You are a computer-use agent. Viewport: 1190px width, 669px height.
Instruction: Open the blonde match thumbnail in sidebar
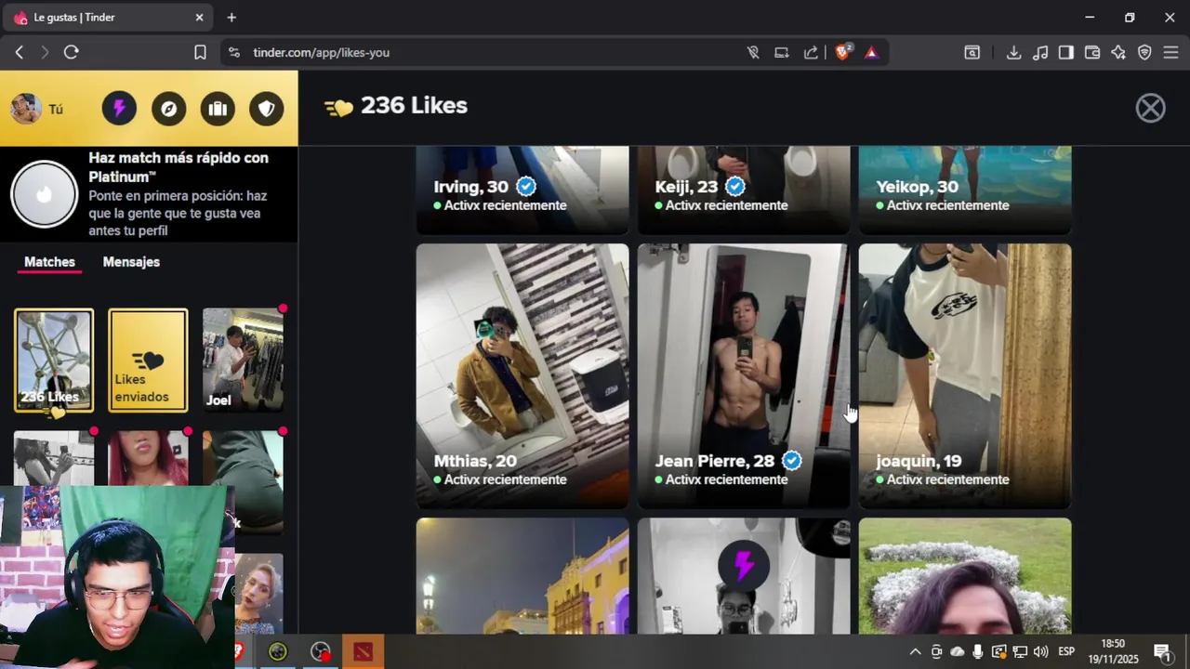pos(258,593)
